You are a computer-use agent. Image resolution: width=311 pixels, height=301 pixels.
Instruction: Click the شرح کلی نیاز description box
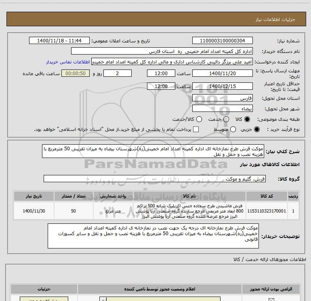153,152
